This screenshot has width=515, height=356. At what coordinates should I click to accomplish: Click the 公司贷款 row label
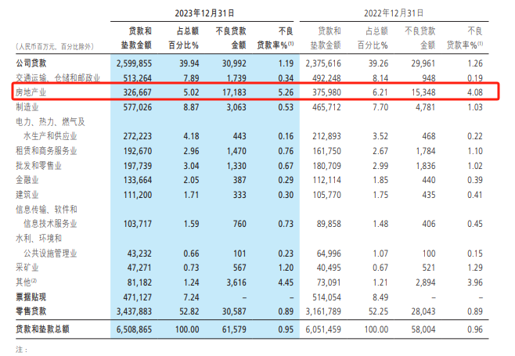pos(31,63)
